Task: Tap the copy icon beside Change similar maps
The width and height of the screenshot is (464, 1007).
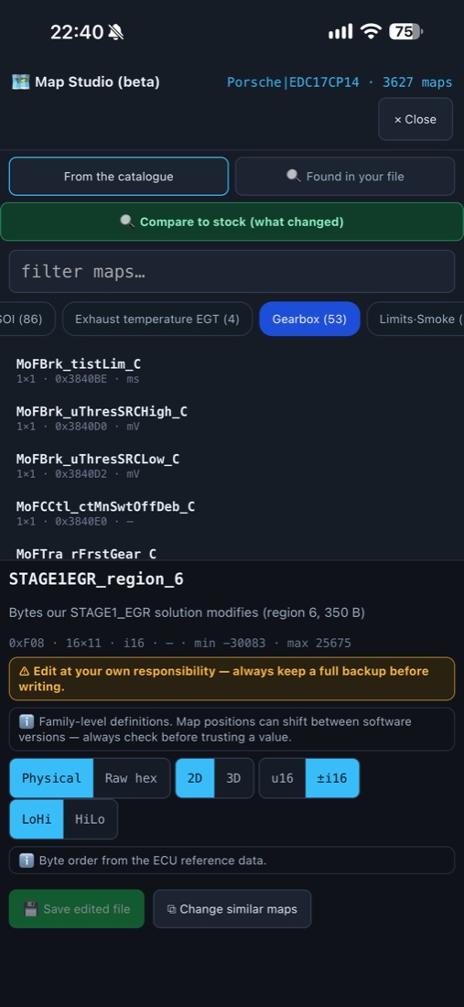Action: pos(171,909)
